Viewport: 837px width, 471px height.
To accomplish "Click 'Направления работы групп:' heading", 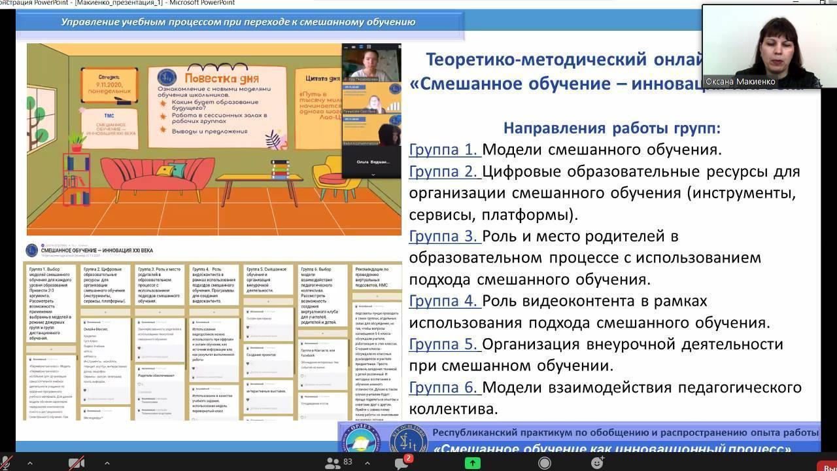I will click(x=612, y=128).
